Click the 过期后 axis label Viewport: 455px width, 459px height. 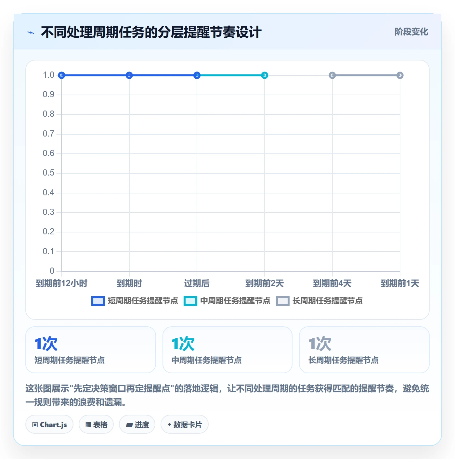(197, 283)
